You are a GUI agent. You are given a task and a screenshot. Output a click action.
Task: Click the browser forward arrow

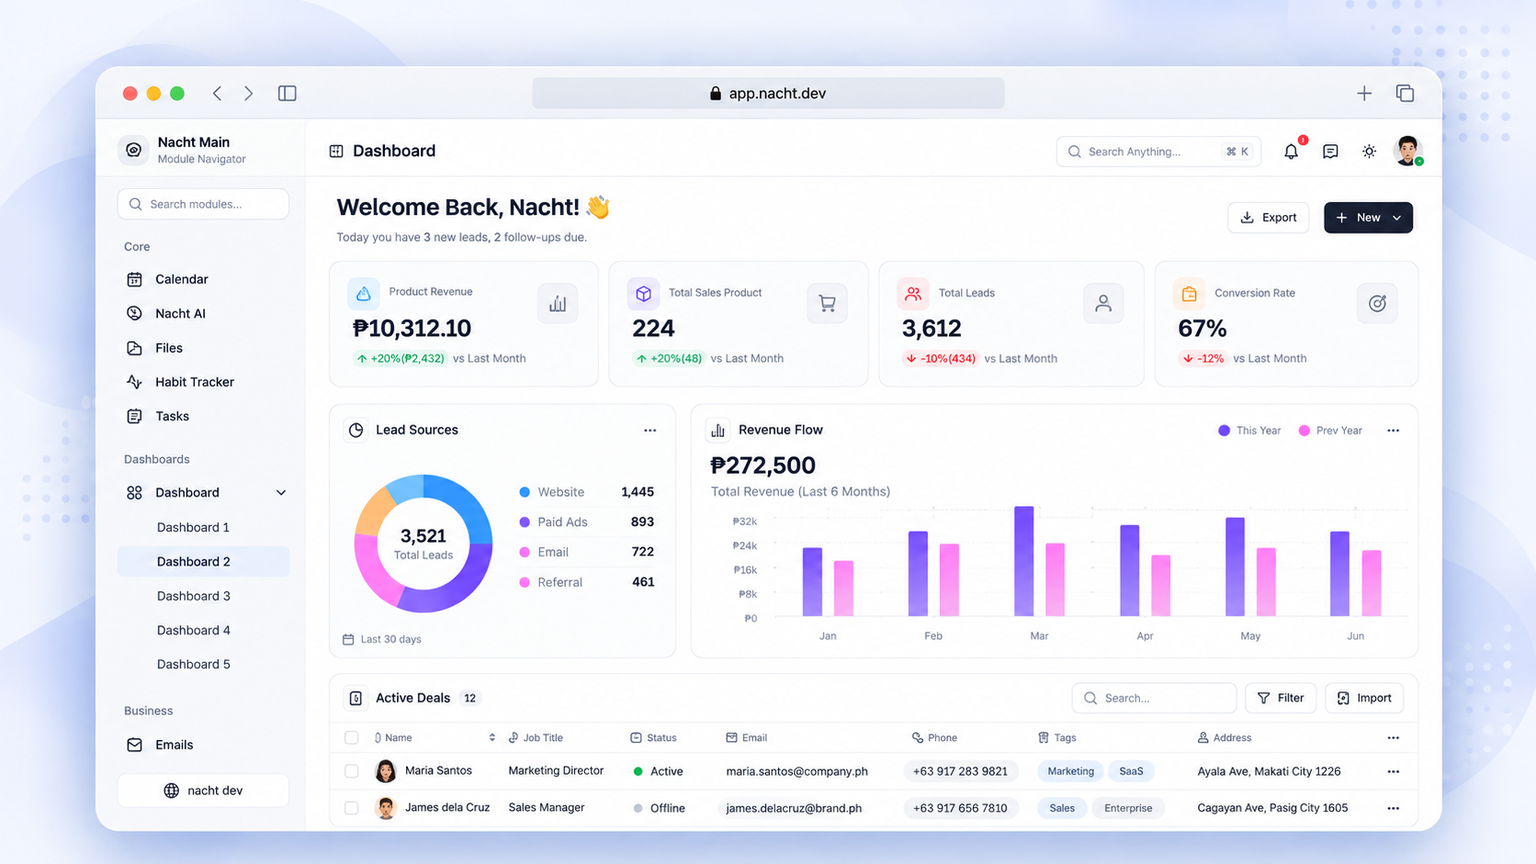(248, 93)
